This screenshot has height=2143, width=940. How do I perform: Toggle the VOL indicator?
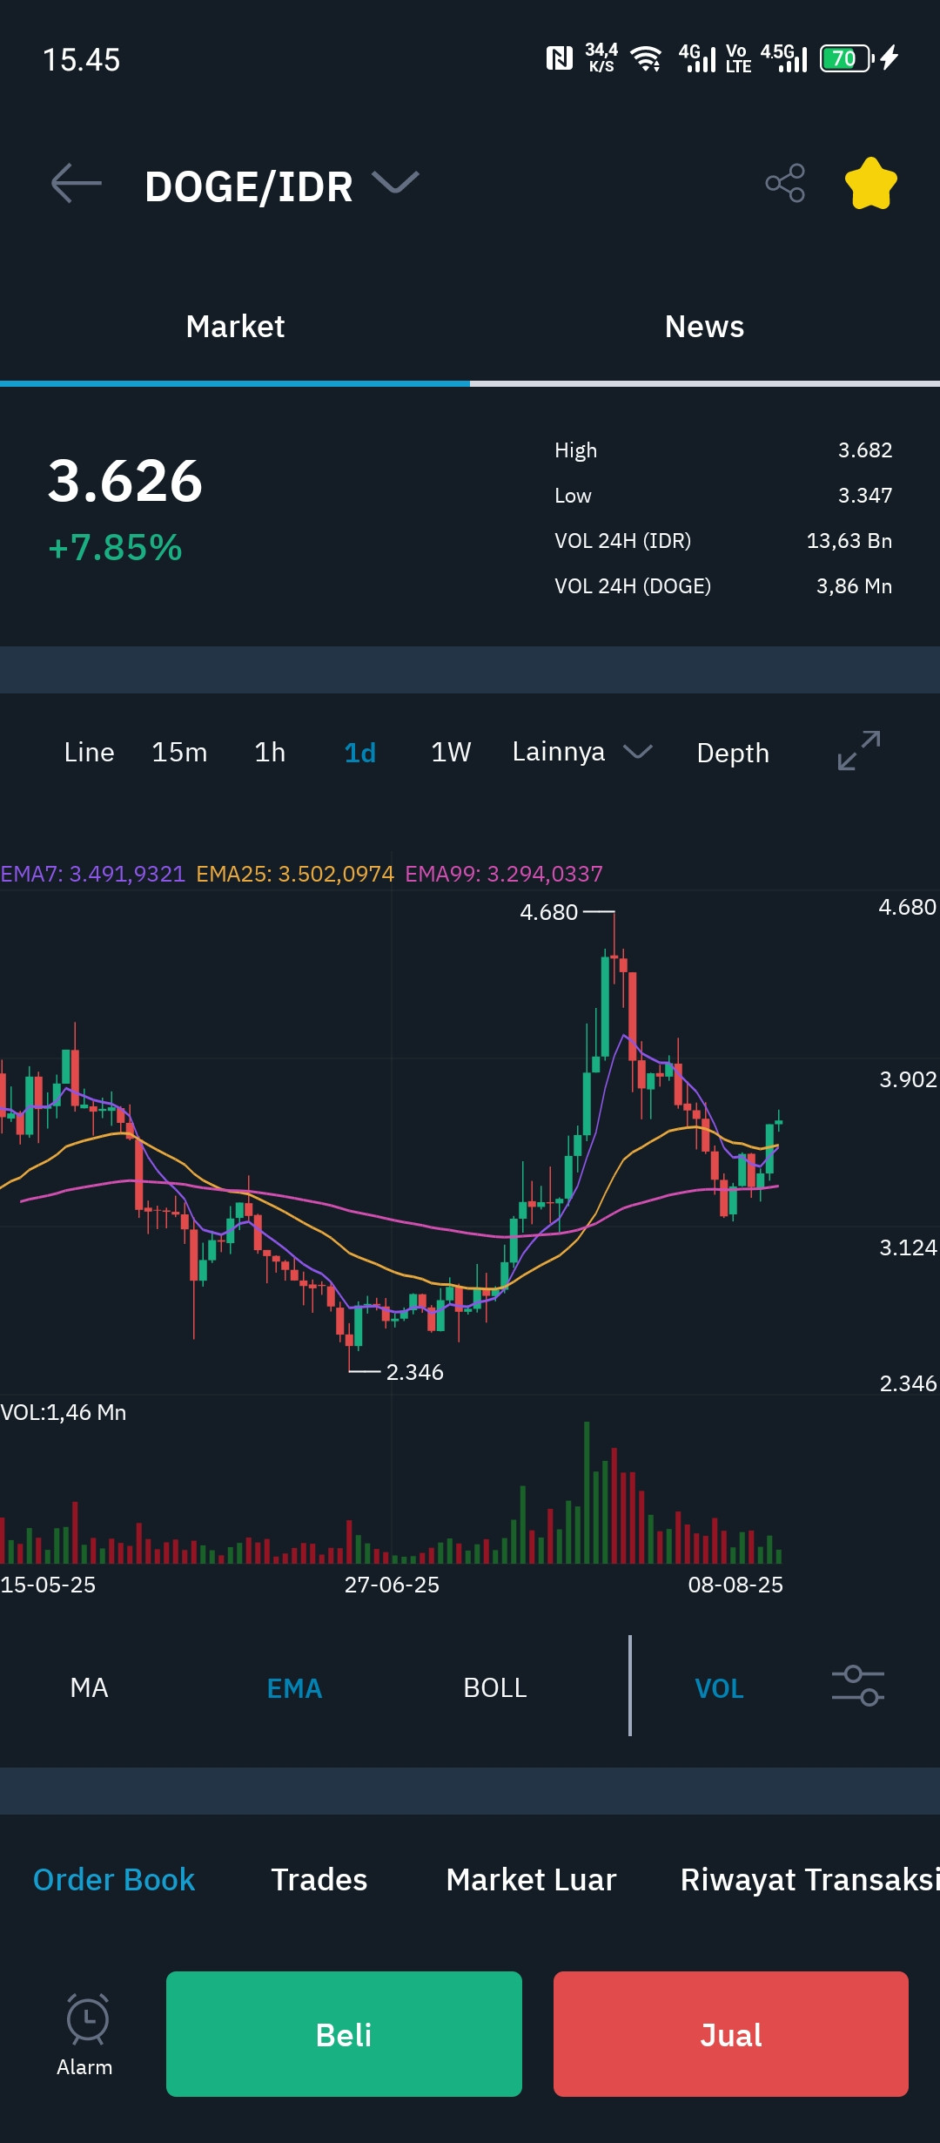[x=719, y=1689]
